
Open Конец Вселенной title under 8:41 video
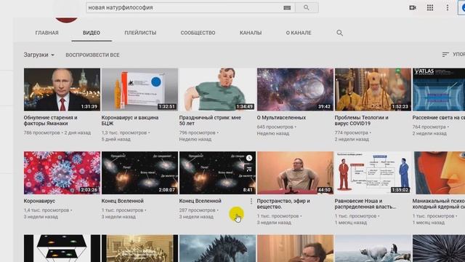(x=201, y=201)
